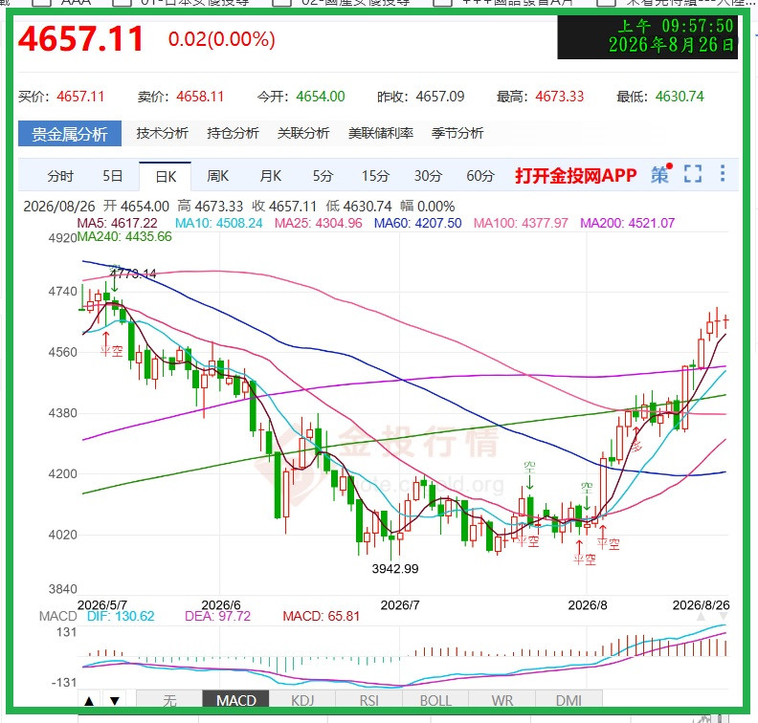Click the 买价 4657.11 value
Viewport: 758px width, 723px height.
pyautogui.click(x=80, y=97)
